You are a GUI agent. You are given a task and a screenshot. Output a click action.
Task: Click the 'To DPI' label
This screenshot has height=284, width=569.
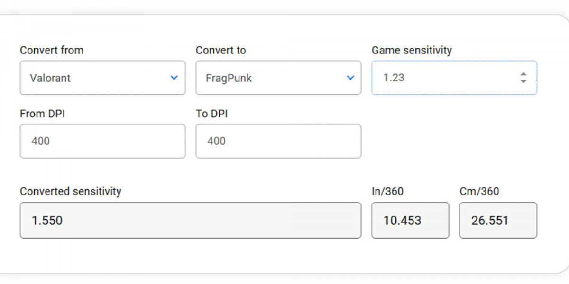[x=211, y=114]
